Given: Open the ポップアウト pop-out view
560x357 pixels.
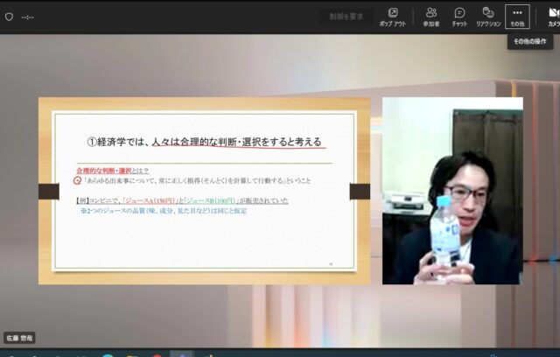Looking at the screenshot, I should tap(393, 17).
